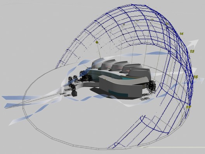Select the hour 16 sun-path label

click(196, 77)
